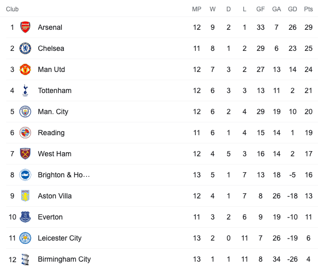Viewport: 318px width, 274px height.
Task: Click the Reading club crest
Action: tap(25, 133)
